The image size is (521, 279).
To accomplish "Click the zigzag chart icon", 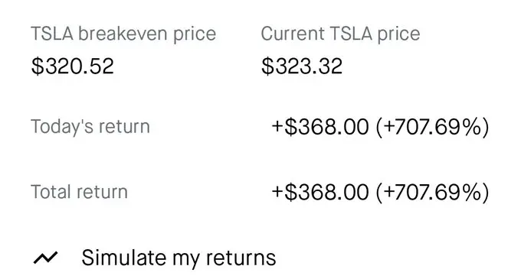I will coord(45,258).
